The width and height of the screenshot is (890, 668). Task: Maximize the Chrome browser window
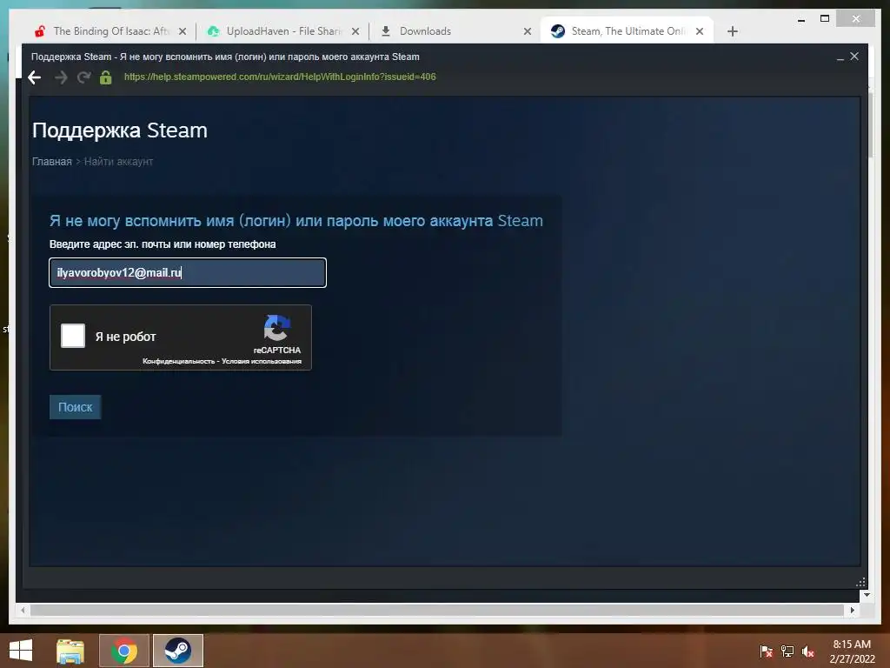coord(825,19)
